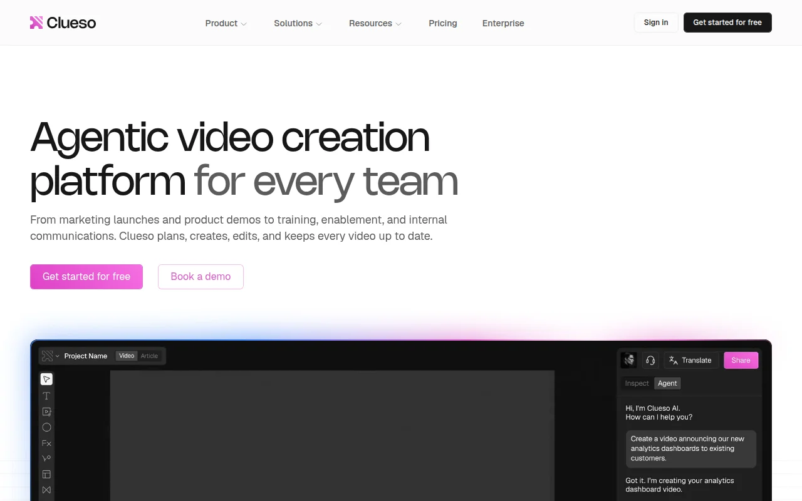Screen dimensions: 802x501
Task: Click the translate language icon
Action: 674,360
